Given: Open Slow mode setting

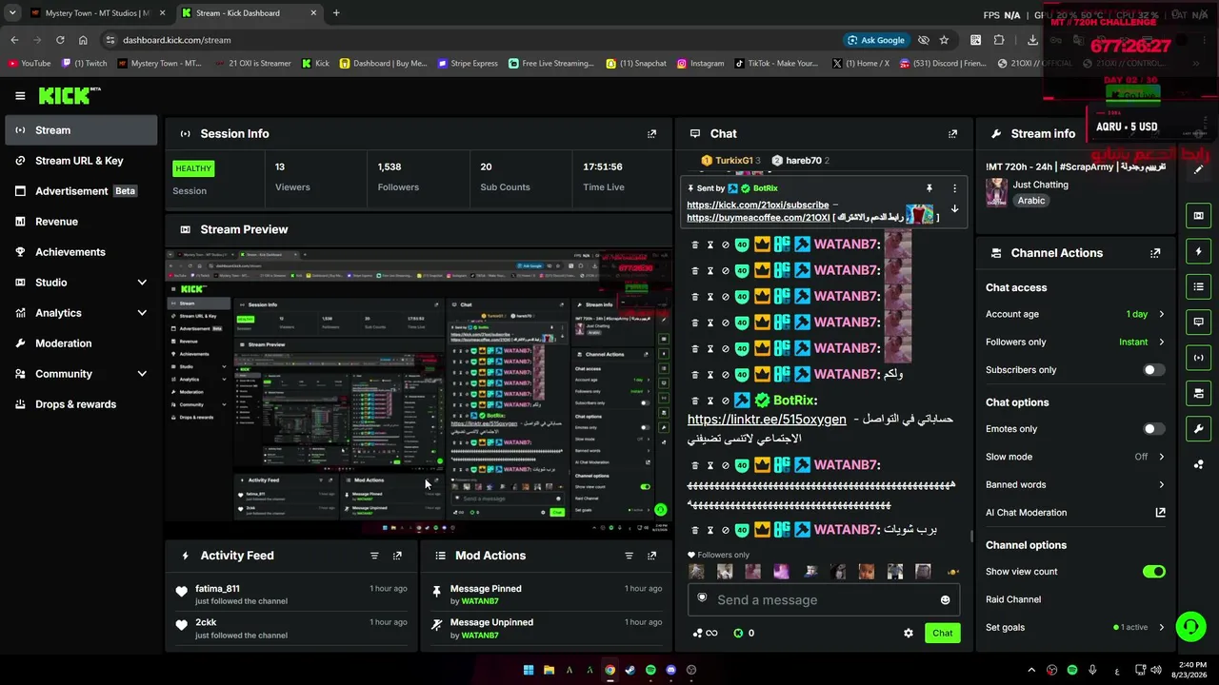Looking at the screenshot, I should click(1075, 457).
